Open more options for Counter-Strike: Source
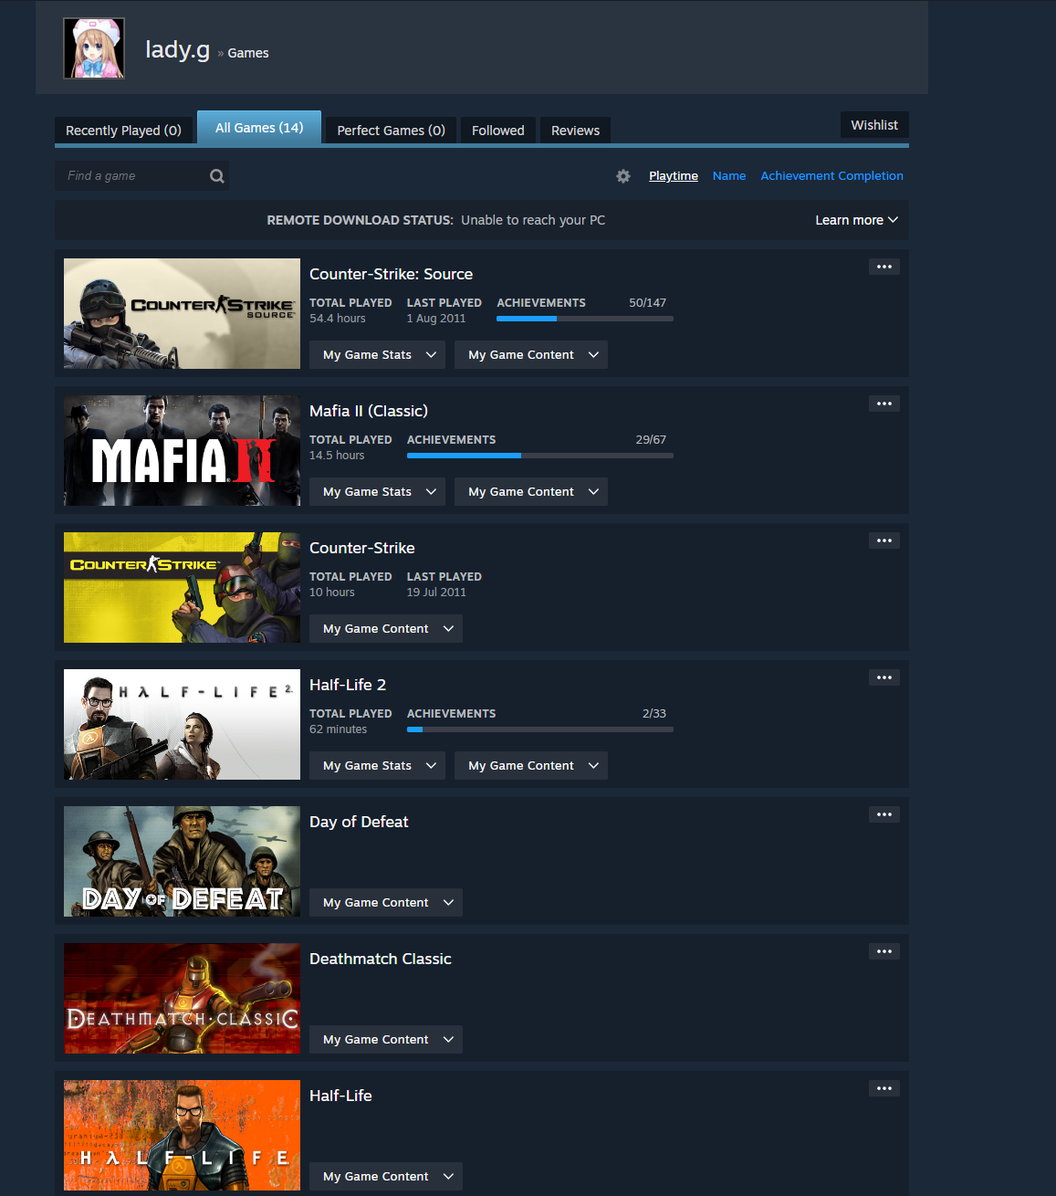Image resolution: width=1056 pixels, height=1196 pixels. 884,267
